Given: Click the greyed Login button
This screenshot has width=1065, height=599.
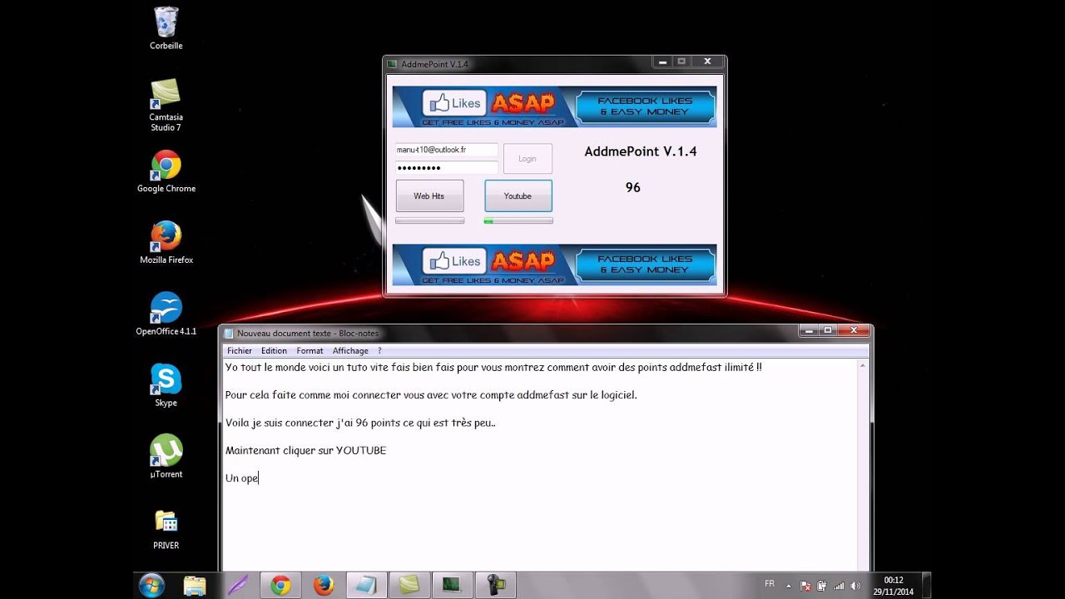Looking at the screenshot, I should click(x=528, y=158).
